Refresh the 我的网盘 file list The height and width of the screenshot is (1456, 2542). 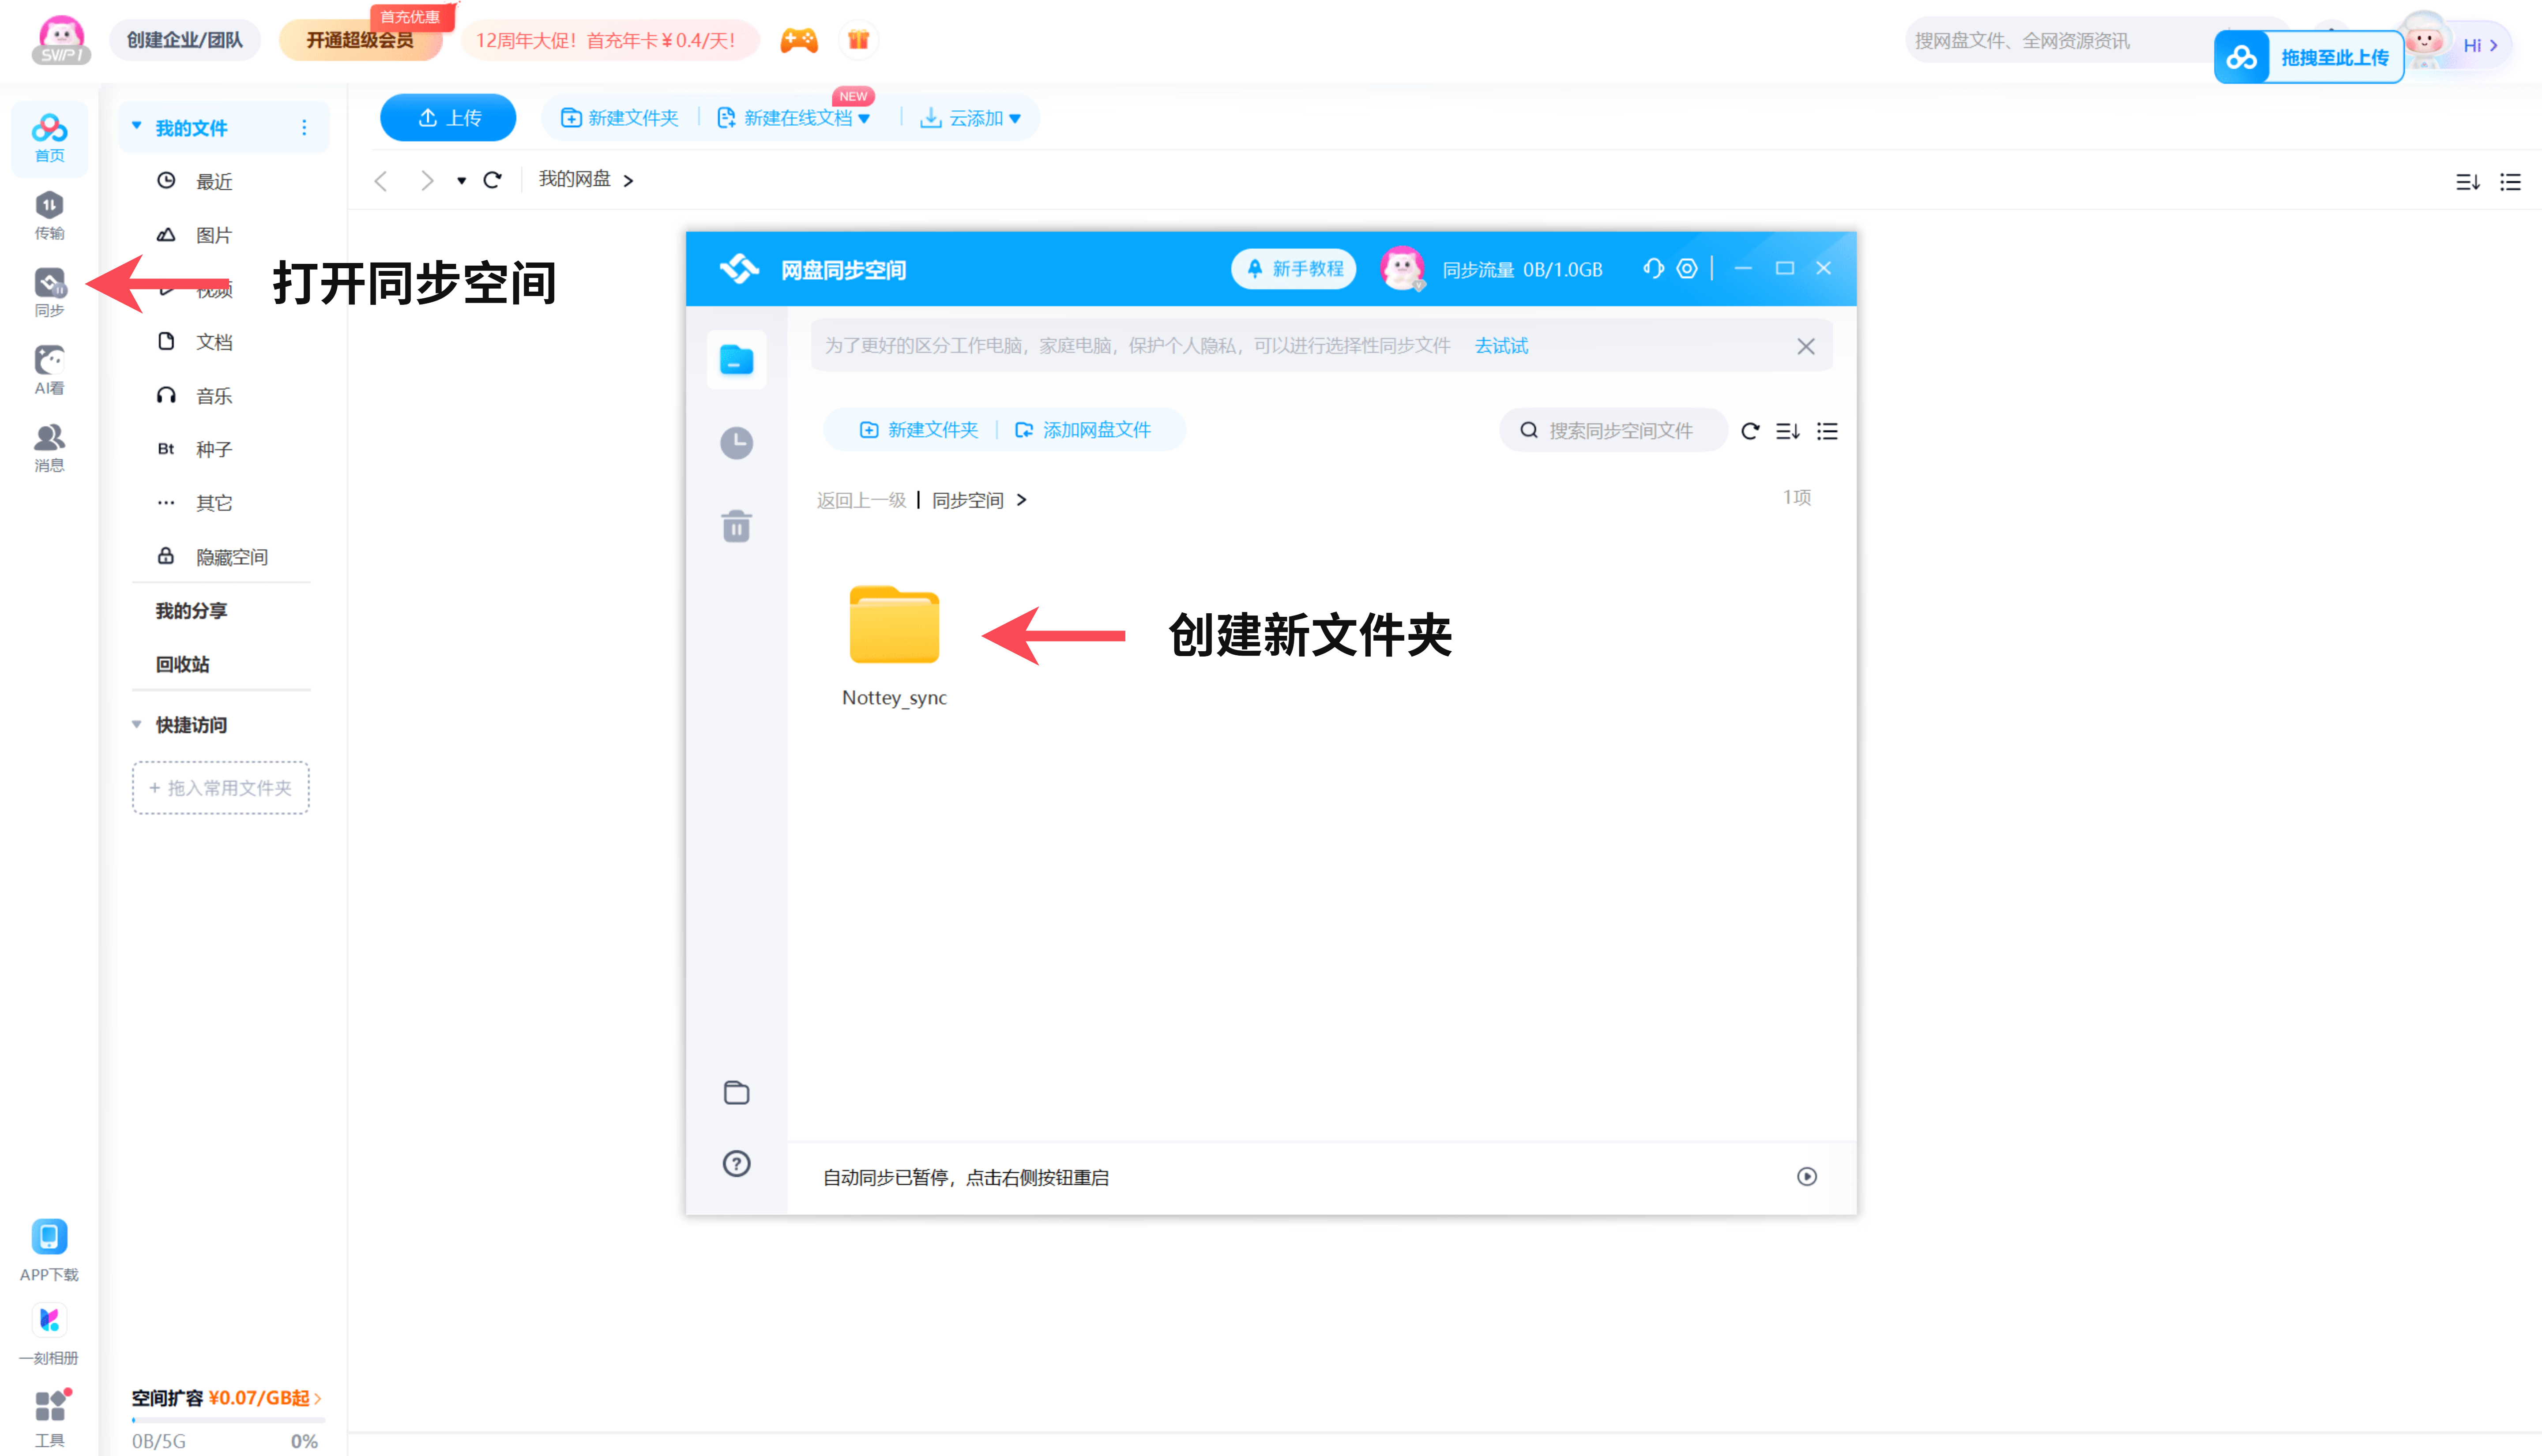492,180
